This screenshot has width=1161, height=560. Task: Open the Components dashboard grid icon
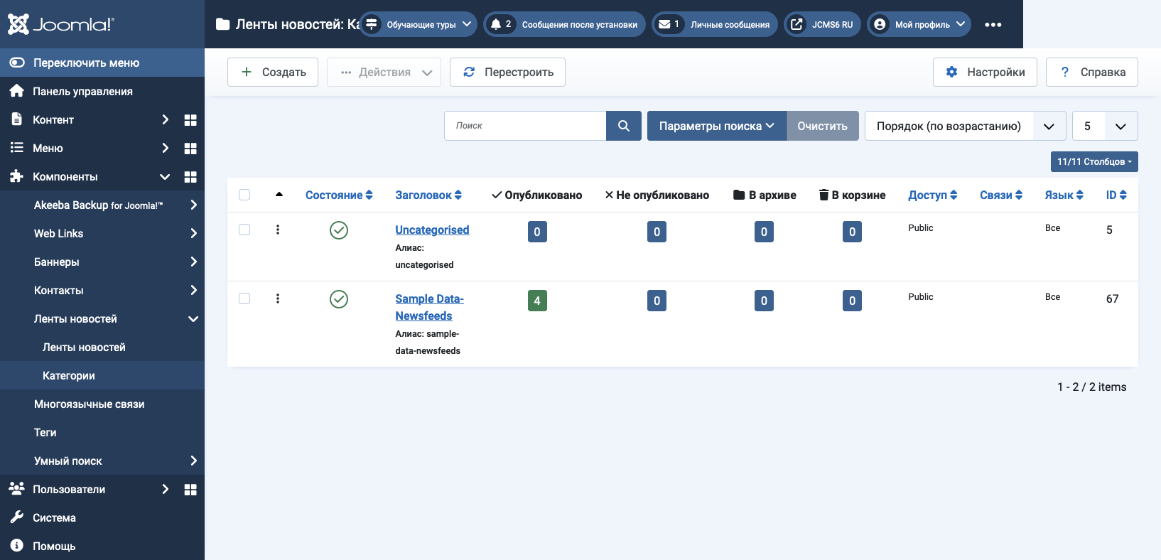tap(190, 177)
